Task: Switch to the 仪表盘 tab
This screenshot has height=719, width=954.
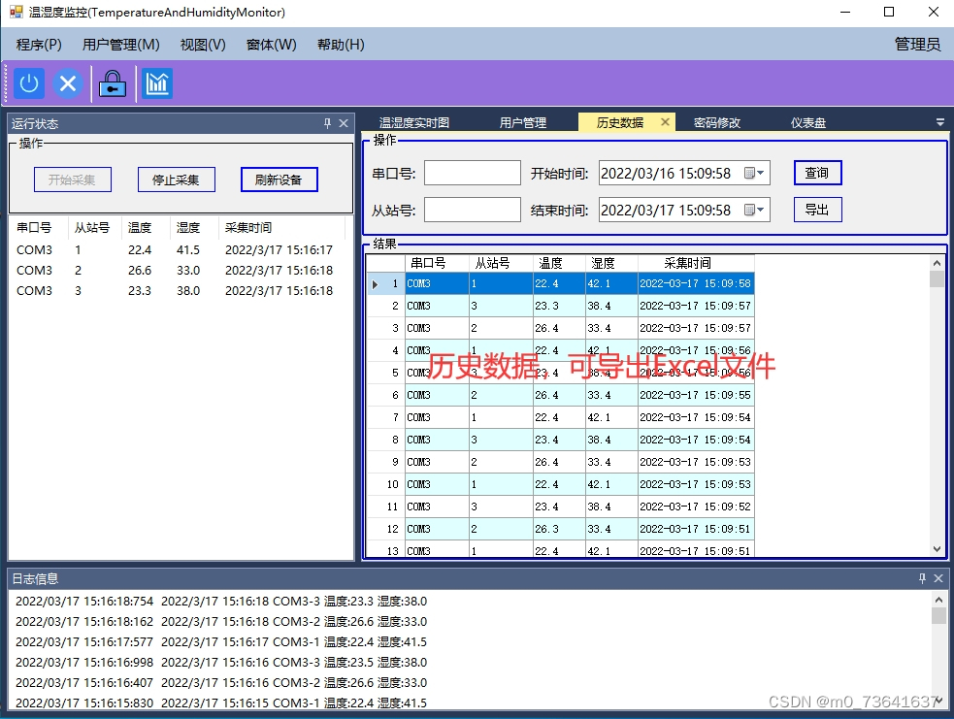Action: point(808,123)
